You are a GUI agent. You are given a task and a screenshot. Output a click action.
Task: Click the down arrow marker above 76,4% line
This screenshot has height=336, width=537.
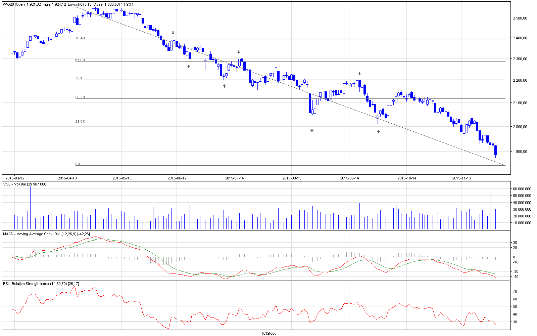[173, 33]
